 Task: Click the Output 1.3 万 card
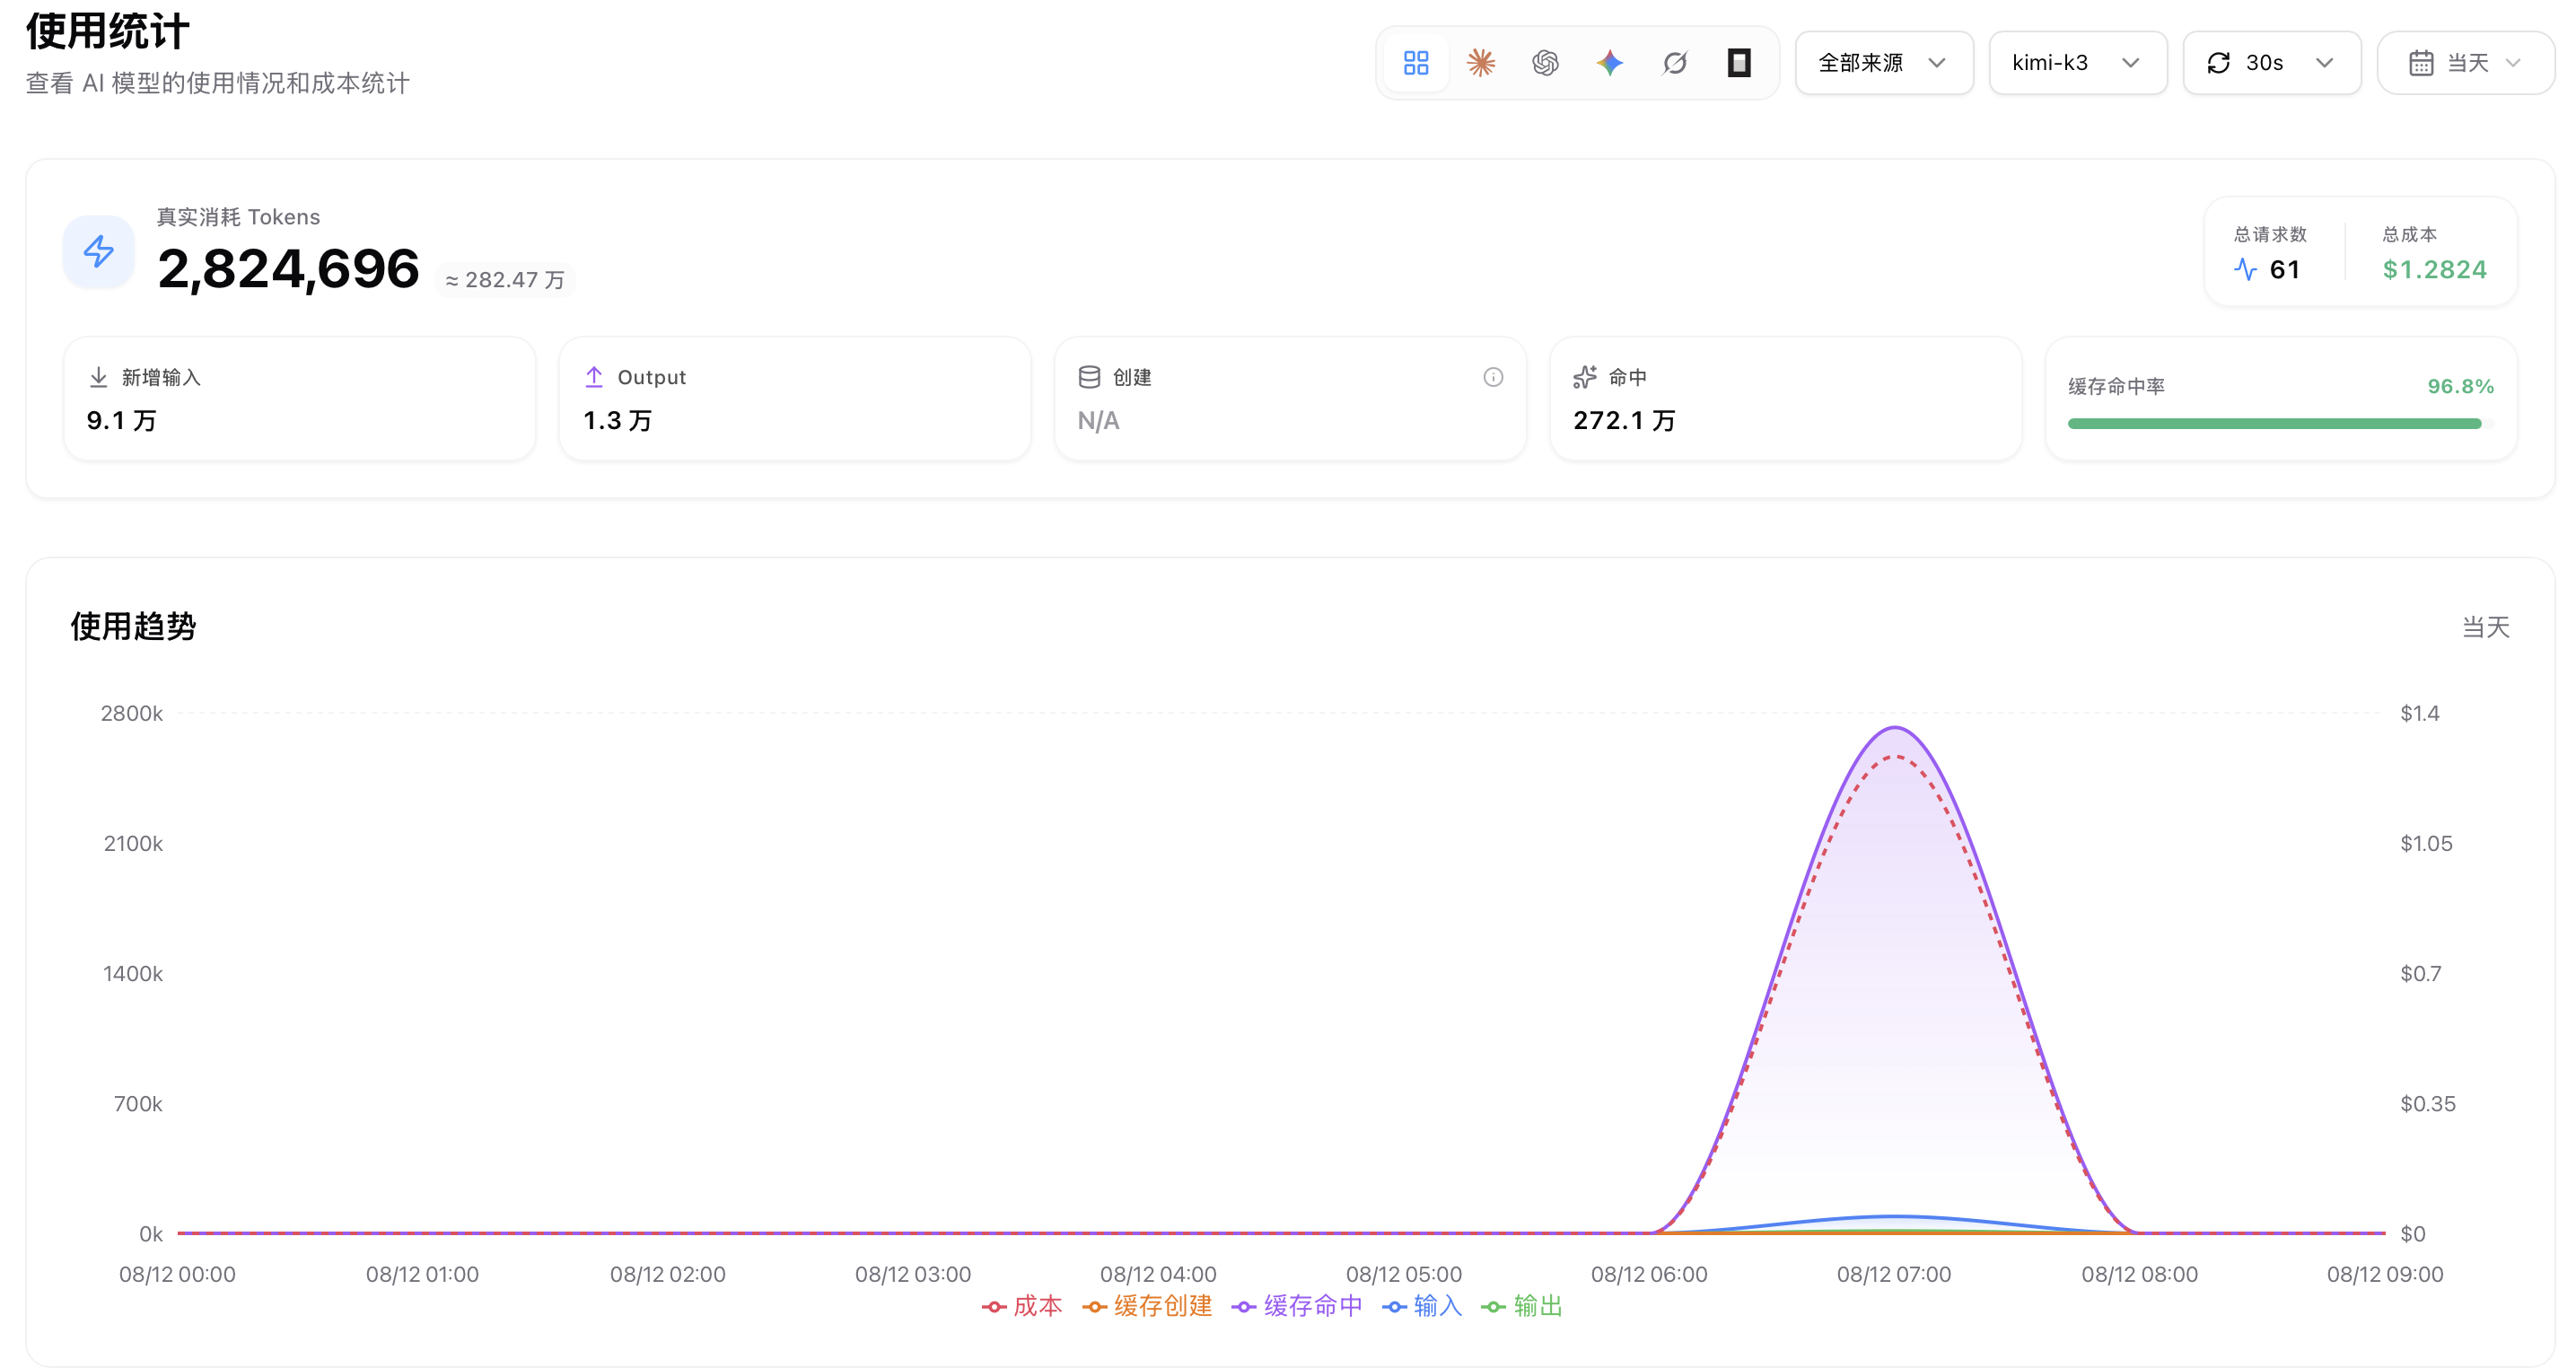(795, 399)
